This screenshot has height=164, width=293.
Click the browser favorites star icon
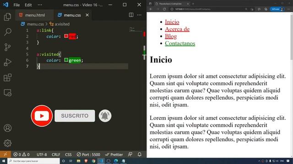point(259,9)
